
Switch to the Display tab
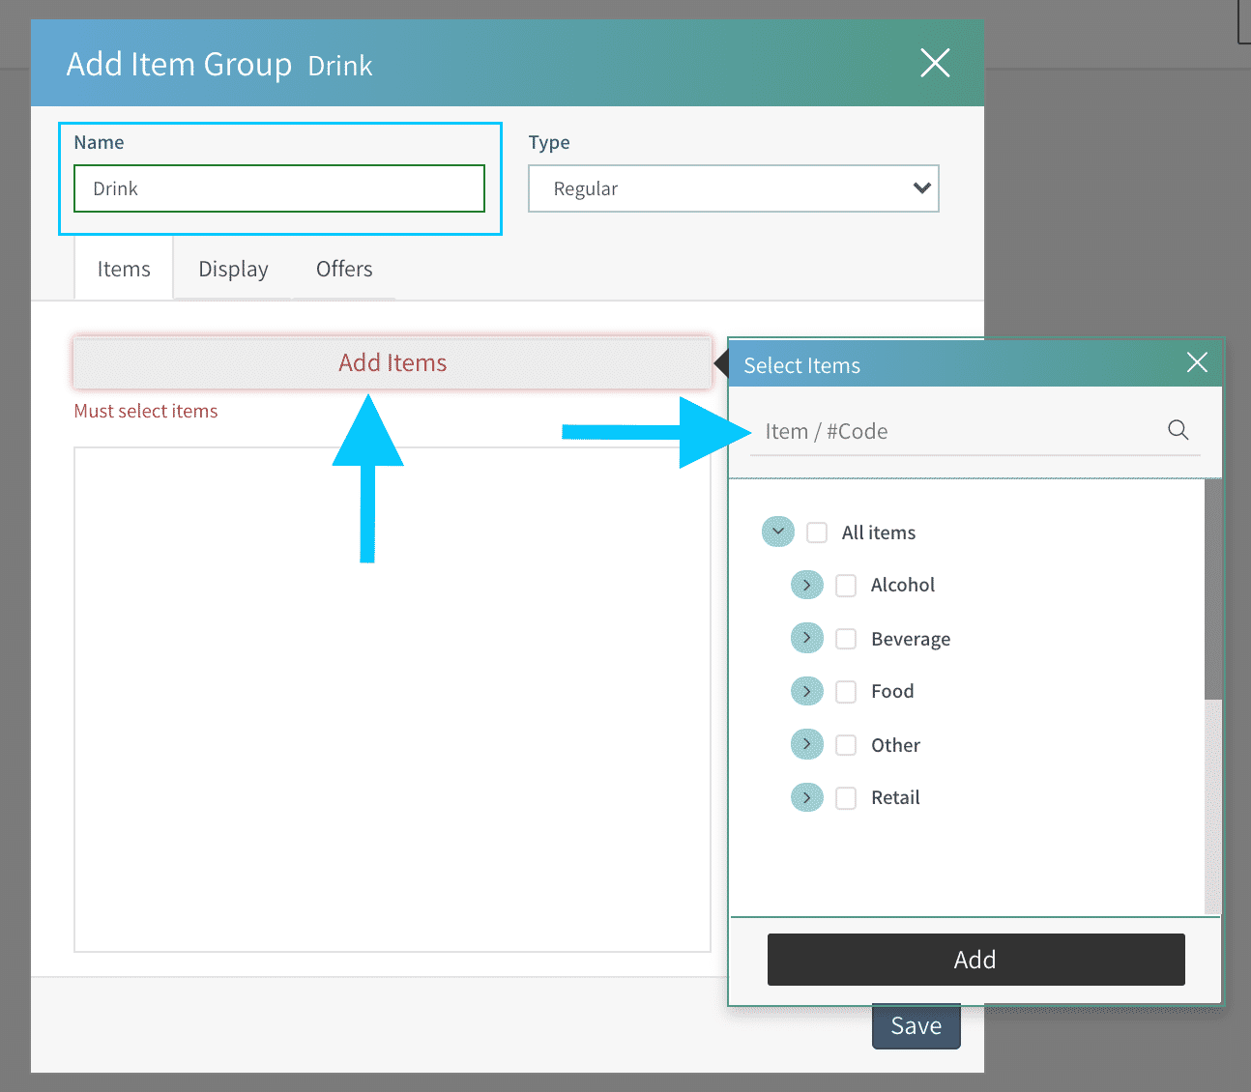click(x=233, y=269)
